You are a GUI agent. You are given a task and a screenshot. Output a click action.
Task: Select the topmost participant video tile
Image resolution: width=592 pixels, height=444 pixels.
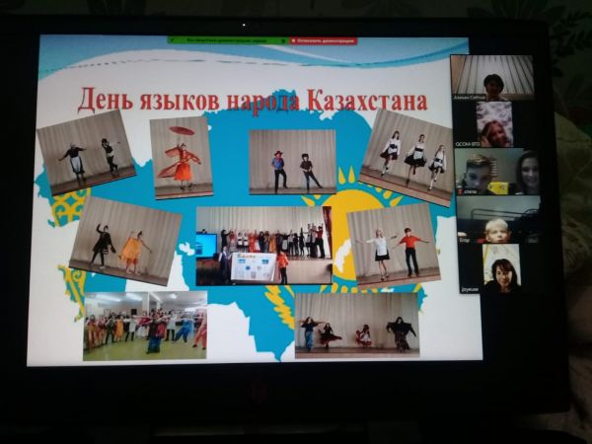491,75
